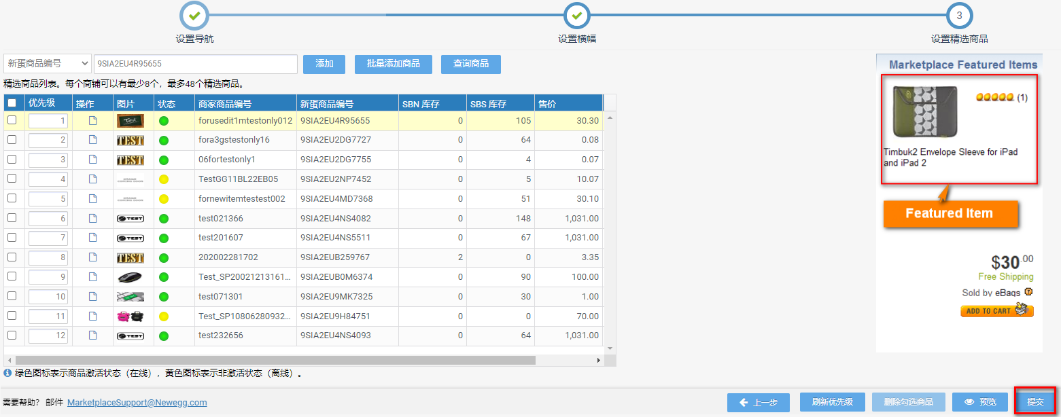This screenshot has height=417, width=1061.
Task: Click the horizontal scrollbar right arrow
Action: (599, 360)
